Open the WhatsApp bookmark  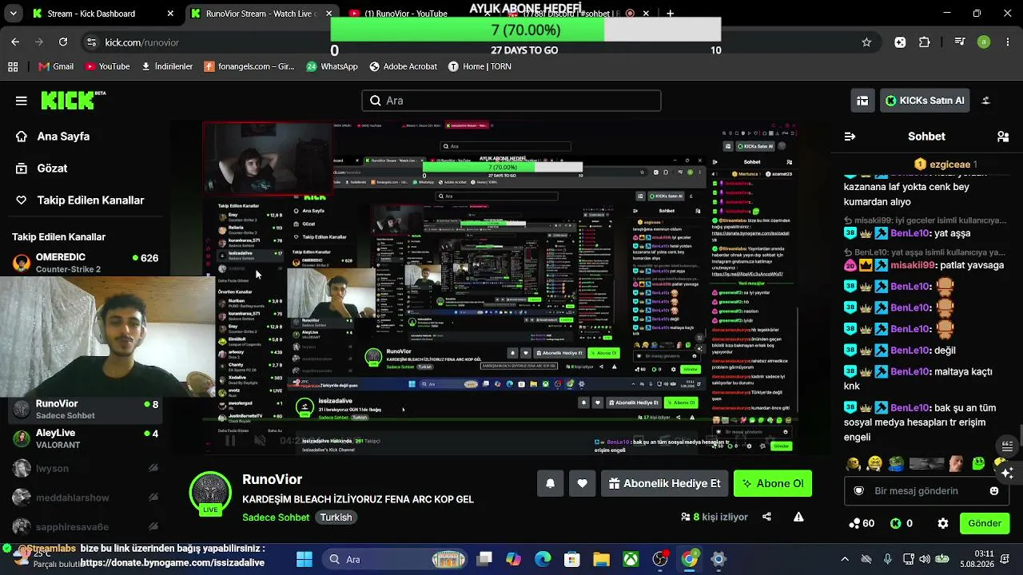pyautogui.click(x=332, y=66)
